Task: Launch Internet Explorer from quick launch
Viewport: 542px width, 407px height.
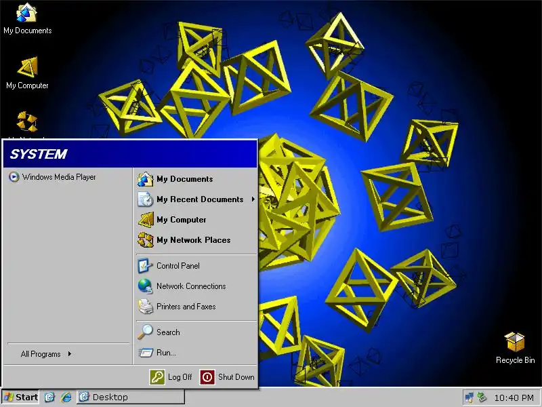Action: [66, 397]
